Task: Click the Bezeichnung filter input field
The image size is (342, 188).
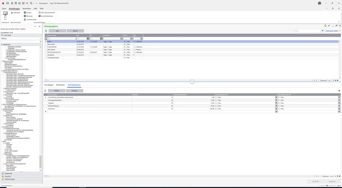Action: [x=62, y=38]
